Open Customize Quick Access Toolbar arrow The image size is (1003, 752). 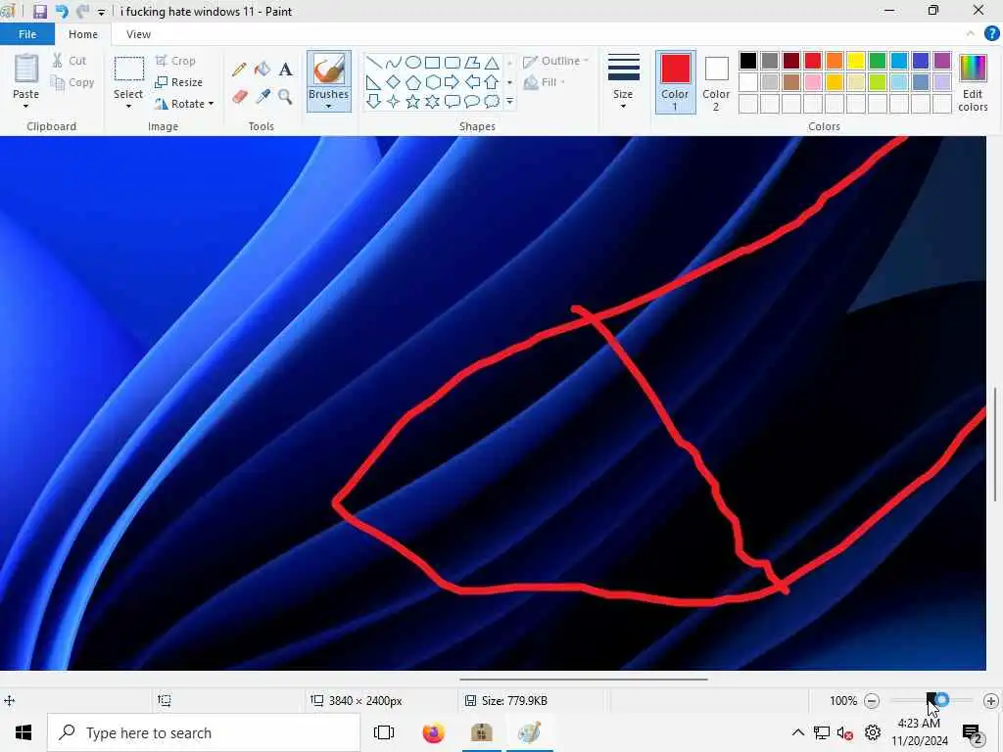pyautogui.click(x=101, y=12)
